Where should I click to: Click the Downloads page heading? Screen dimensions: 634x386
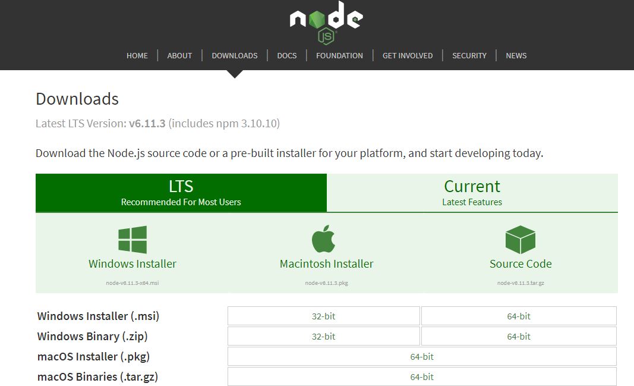click(77, 99)
